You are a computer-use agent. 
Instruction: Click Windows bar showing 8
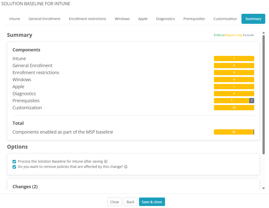234,80
